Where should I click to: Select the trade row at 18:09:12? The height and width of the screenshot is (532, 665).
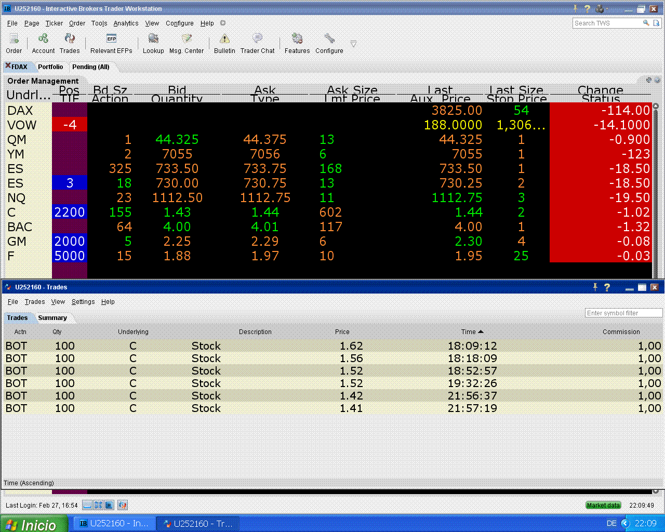(x=332, y=346)
